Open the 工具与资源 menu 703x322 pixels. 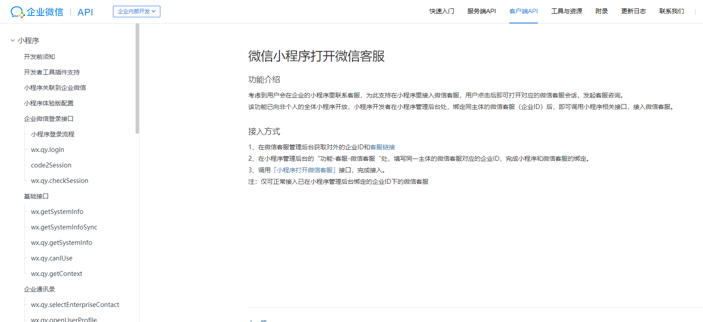pyautogui.click(x=567, y=11)
